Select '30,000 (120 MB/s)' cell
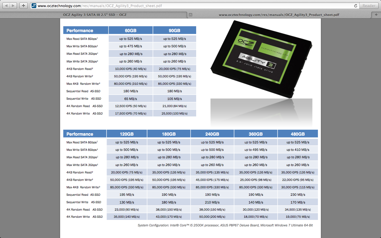Screen dimensions: 381x238 coord(256,209)
